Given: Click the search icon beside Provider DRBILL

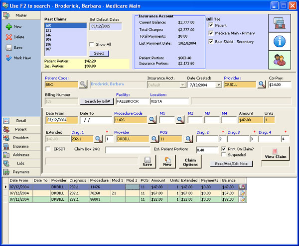Looking at the screenshot, I should click(x=261, y=84).
